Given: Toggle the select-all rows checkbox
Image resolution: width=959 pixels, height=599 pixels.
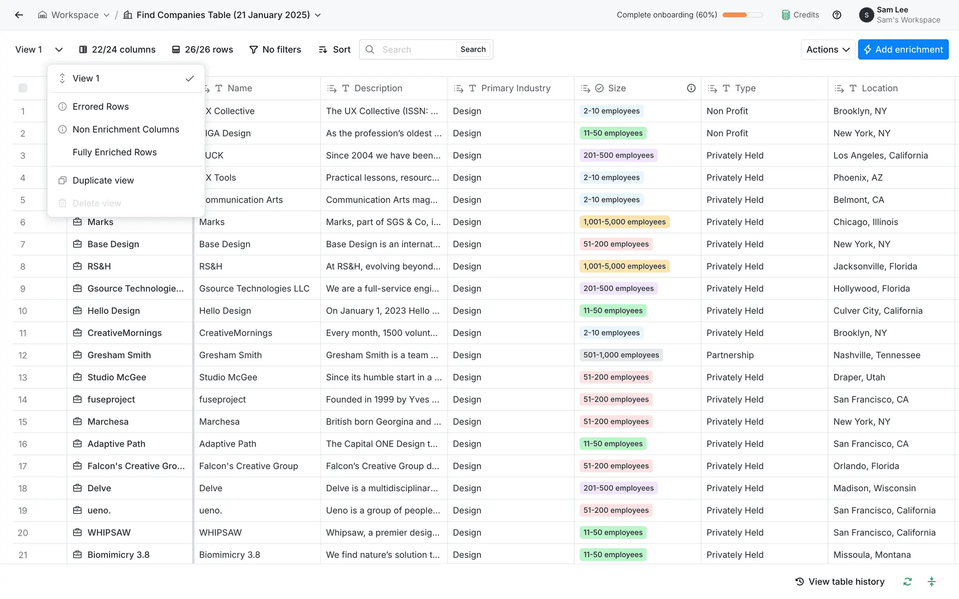Looking at the screenshot, I should (x=23, y=88).
